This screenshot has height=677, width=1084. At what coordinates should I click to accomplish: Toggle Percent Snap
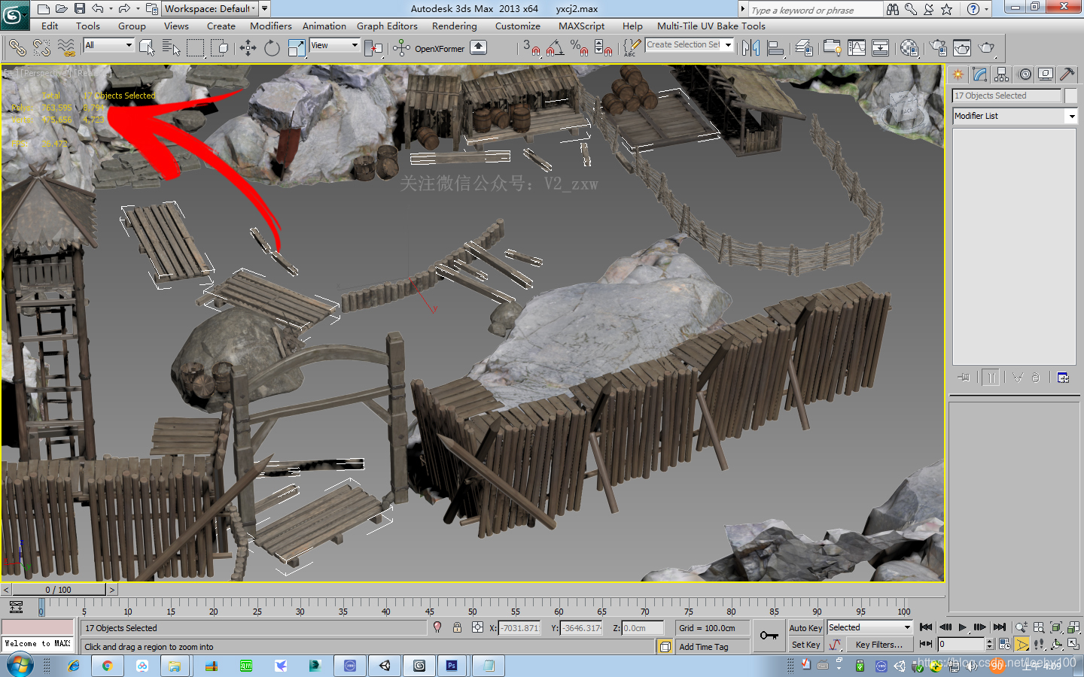pyautogui.click(x=580, y=48)
